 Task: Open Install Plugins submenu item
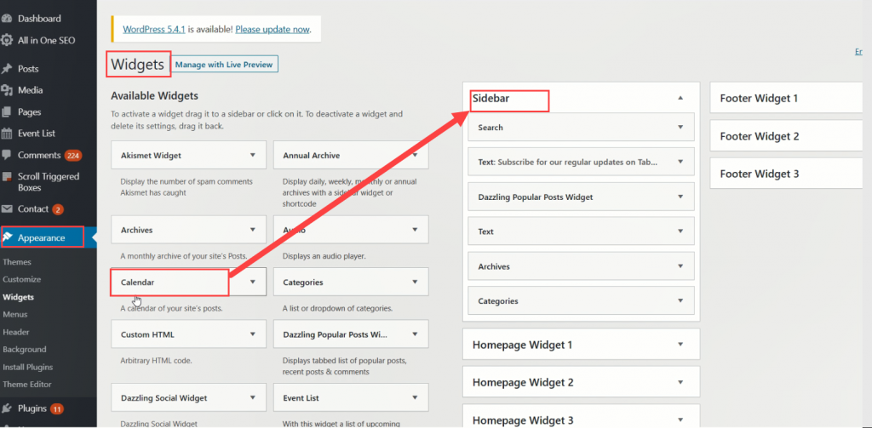(x=28, y=367)
